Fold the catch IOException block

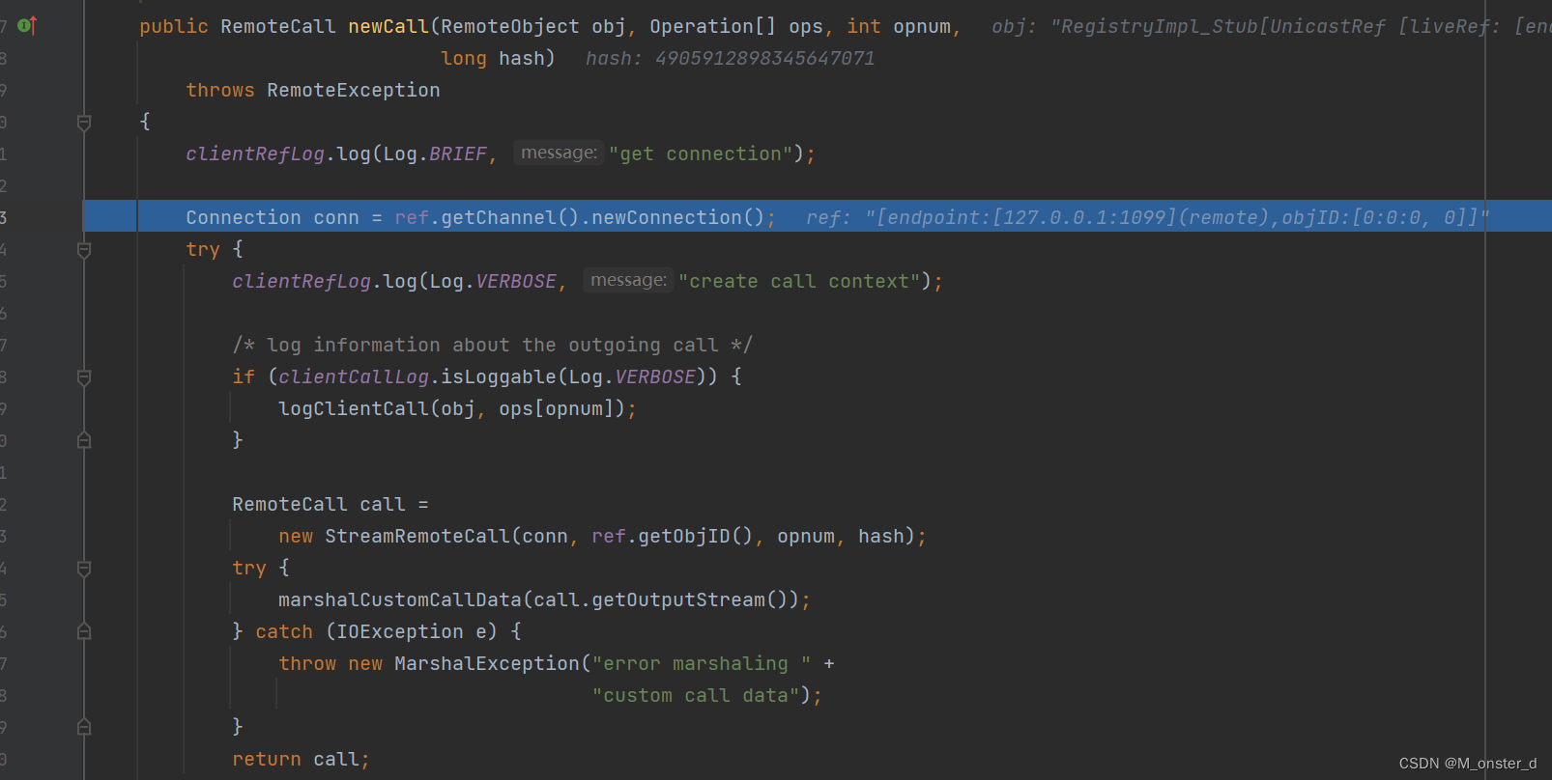click(x=84, y=631)
